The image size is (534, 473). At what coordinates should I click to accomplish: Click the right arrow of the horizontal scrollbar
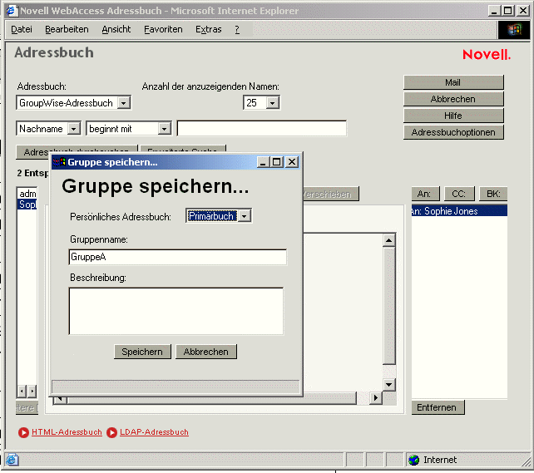click(x=376, y=397)
